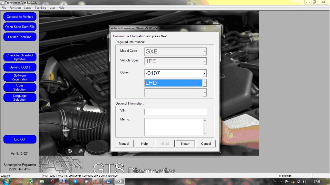Click the RU language indicator
The height and width of the screenshot is (185, 330).
275,181
